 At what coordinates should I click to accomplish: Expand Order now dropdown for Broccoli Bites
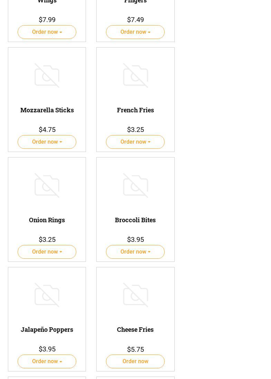tap(135, 252)
